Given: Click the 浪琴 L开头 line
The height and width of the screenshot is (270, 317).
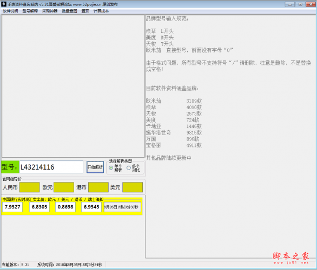Looking at the screenshot, I should click(160, 31).
